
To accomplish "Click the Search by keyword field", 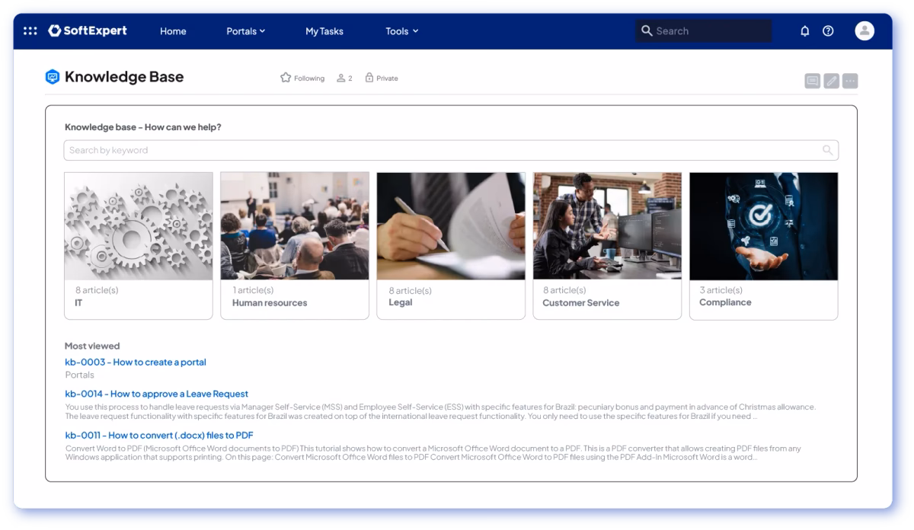I will [x=442, y=150].
